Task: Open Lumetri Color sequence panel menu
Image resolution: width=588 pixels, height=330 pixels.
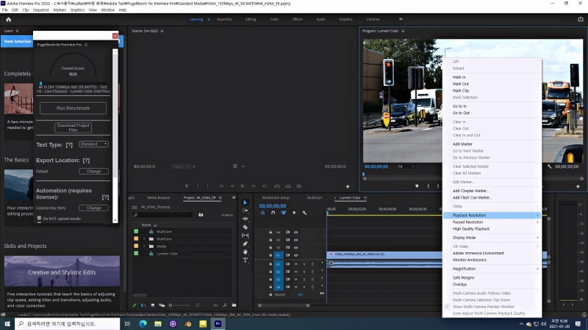Action: (365, 198)
